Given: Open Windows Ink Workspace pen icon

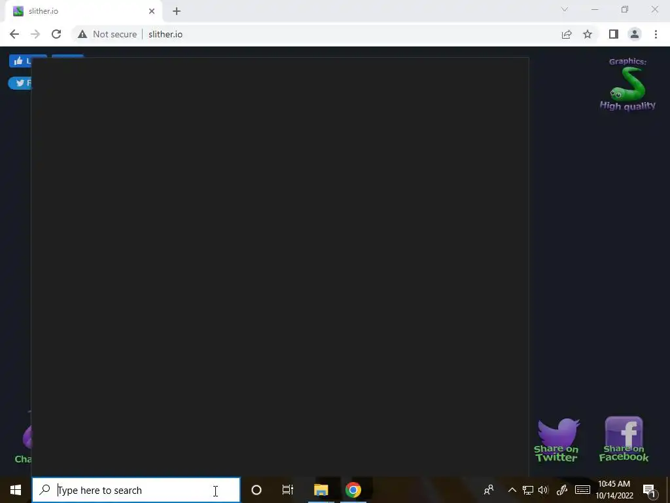Looking at the screenshot, I should (x=562, y=490).
